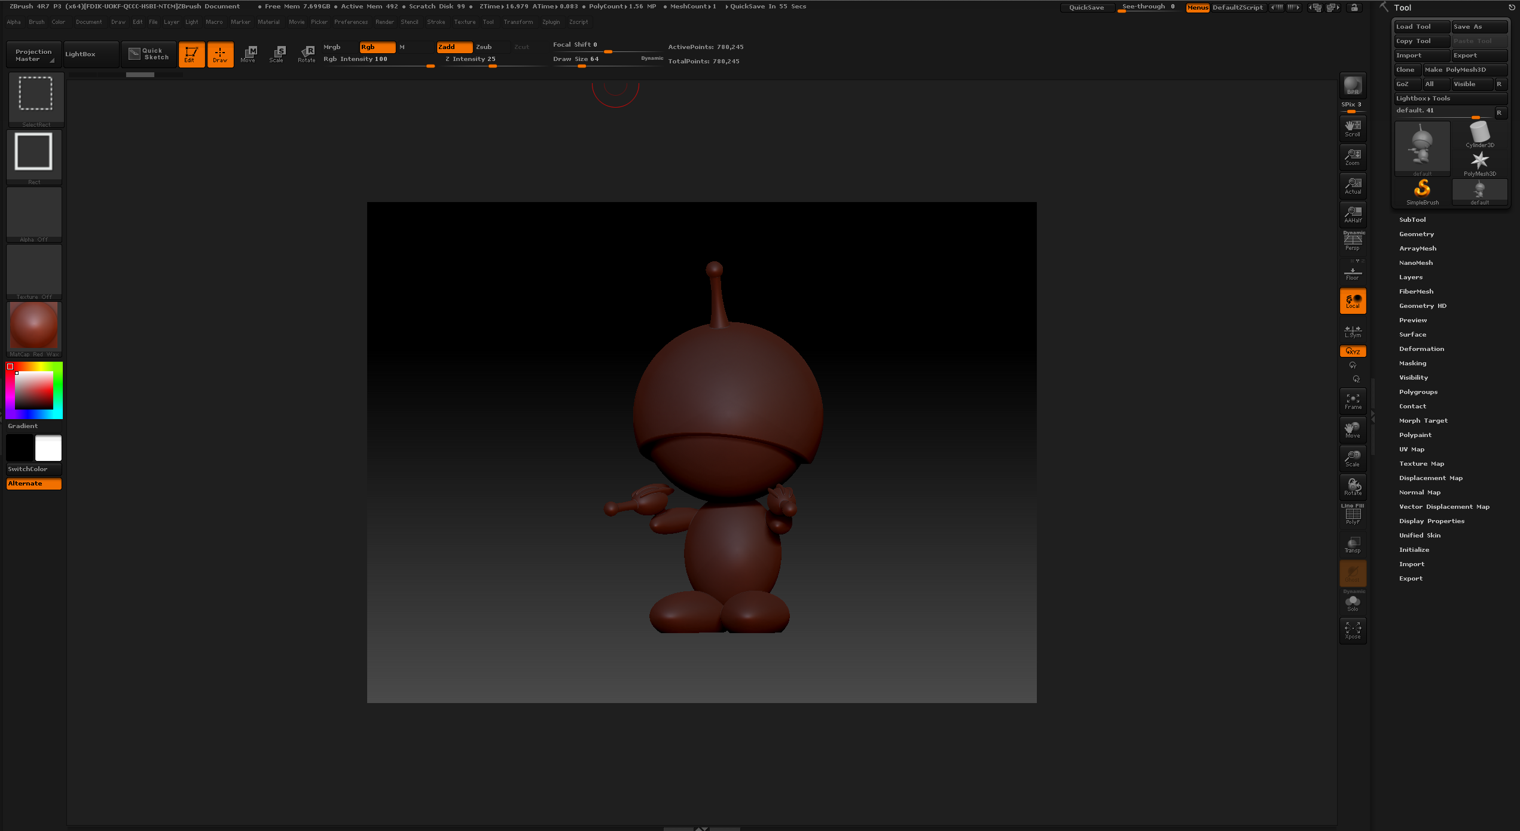
Task: Click the AAHalf icon
Action: 1353,215
